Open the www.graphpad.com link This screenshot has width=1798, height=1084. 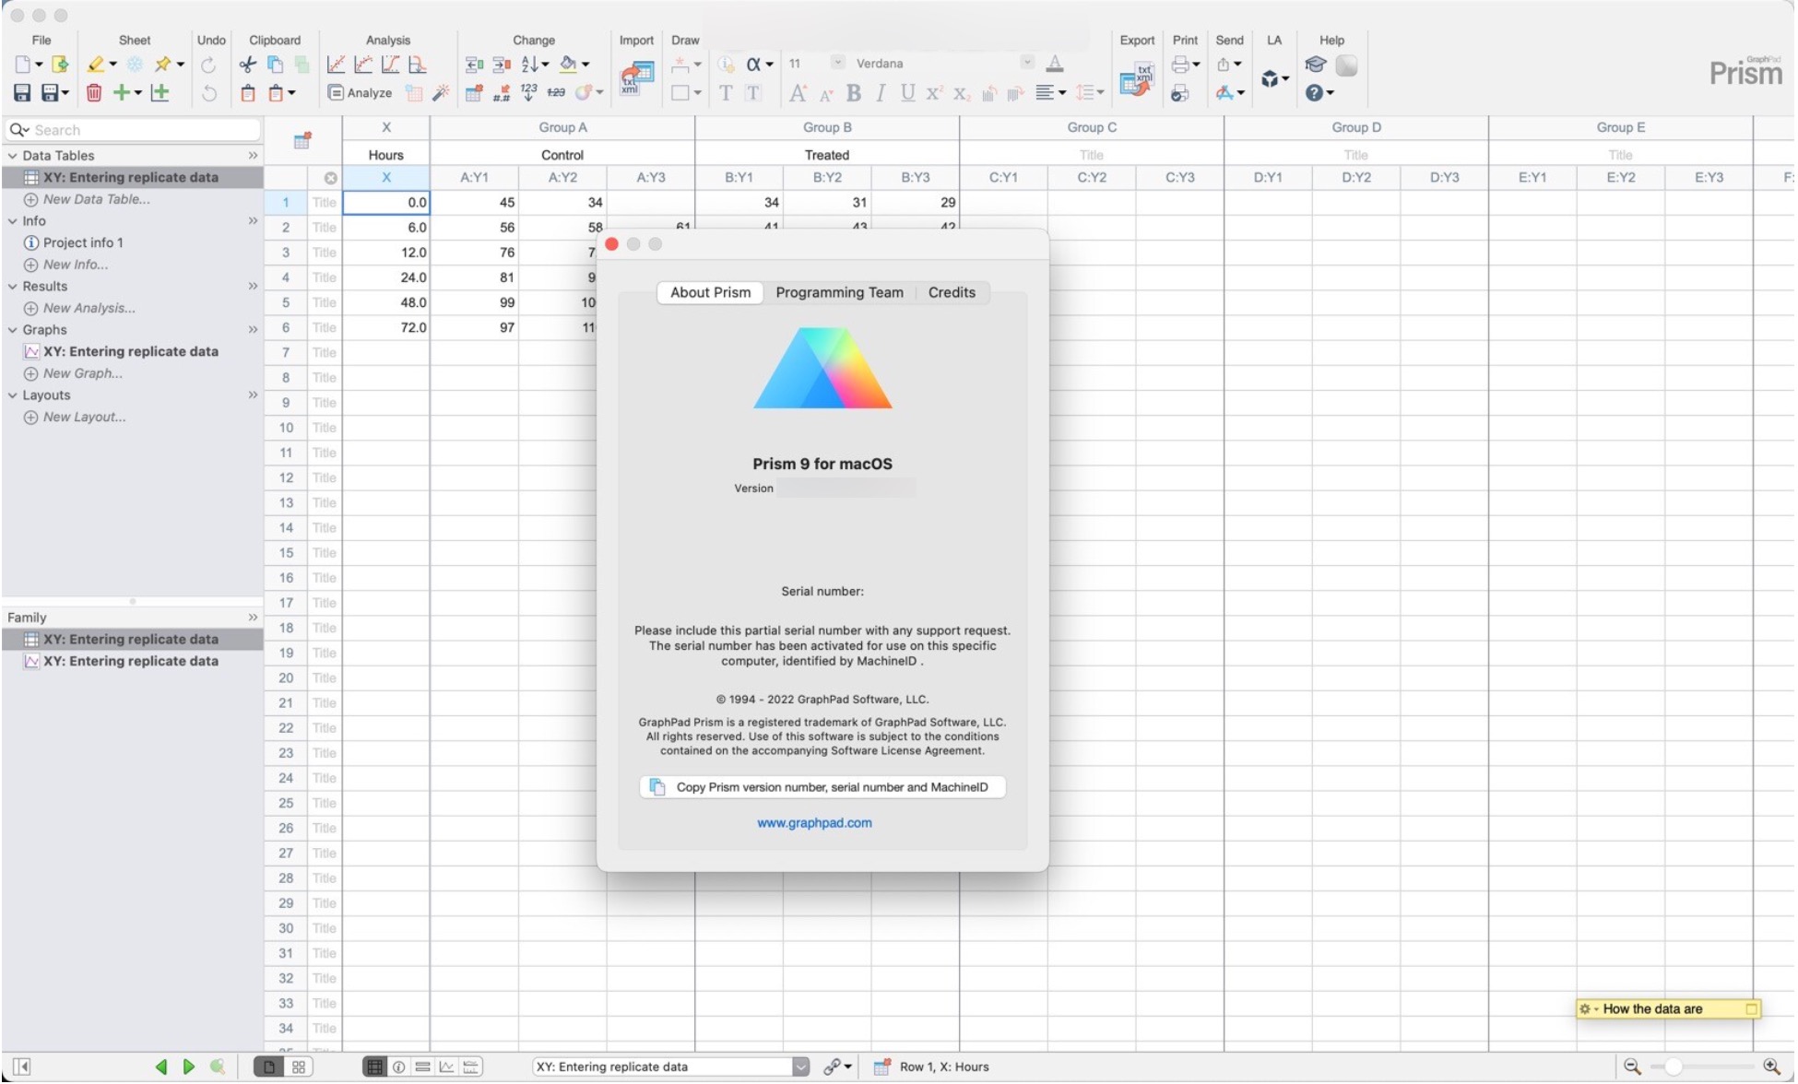(814, 823)
